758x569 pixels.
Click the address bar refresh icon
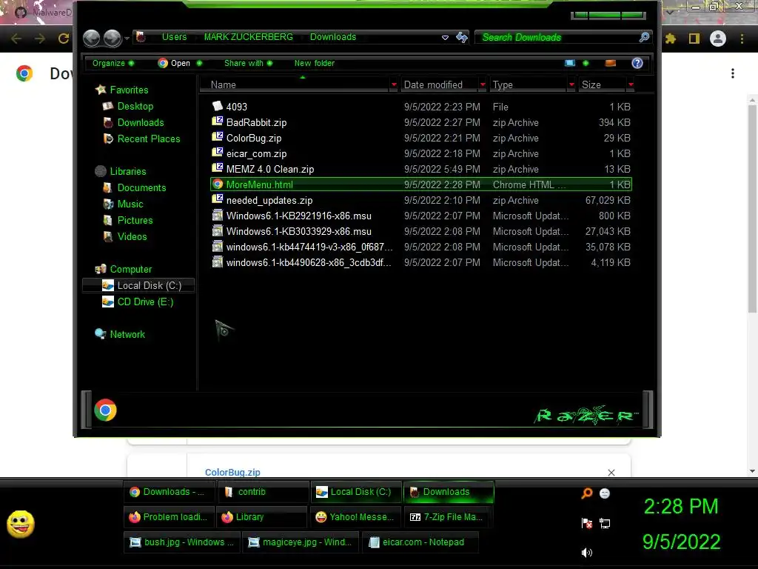tap(462, 37)
